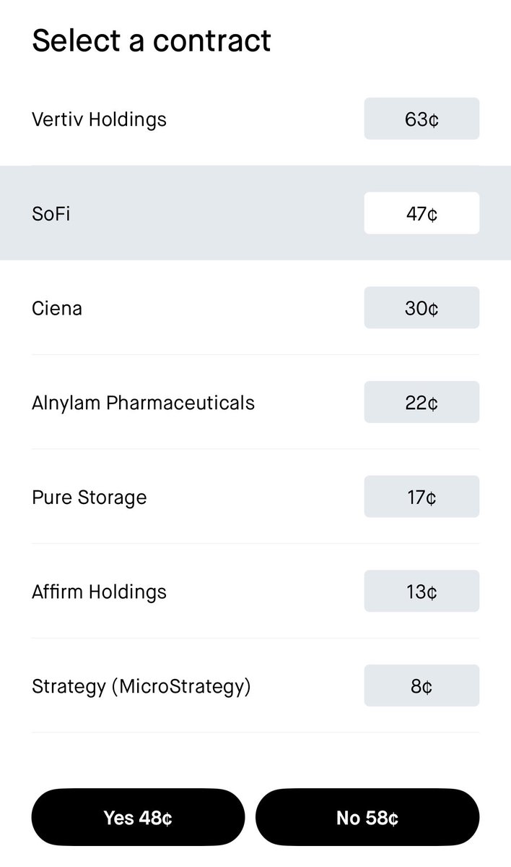Choose the Ciena contract
The image size is (511, 867).
[x=255, y=307]
